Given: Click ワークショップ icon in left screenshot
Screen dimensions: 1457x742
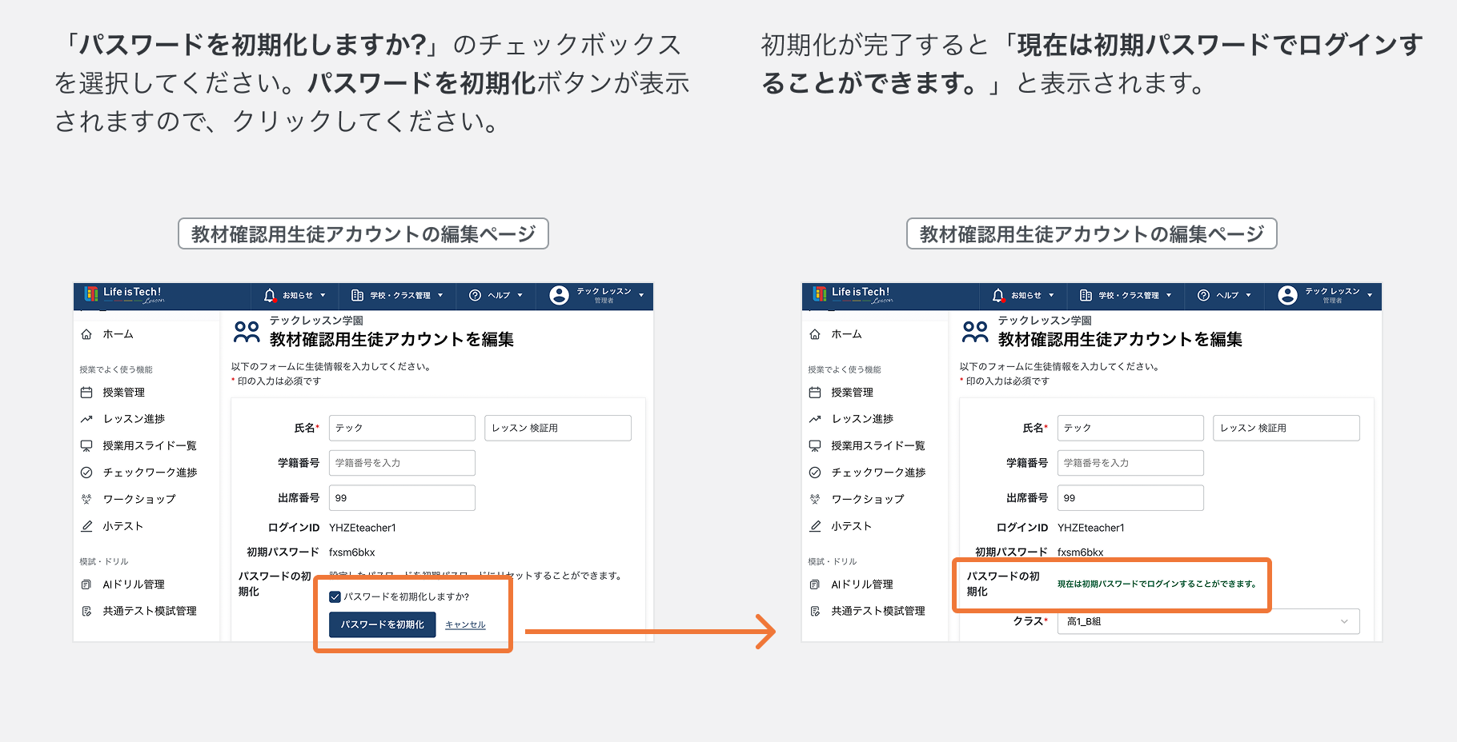Looking at the screenshot, I should [86, 499].
